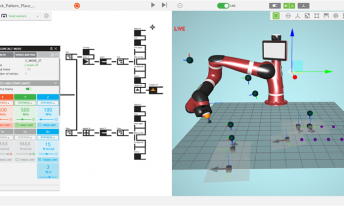This screenshot has width=344, height=206.
Task: Click the orange gripper tip of the robot arm
Action: (206, 116)
